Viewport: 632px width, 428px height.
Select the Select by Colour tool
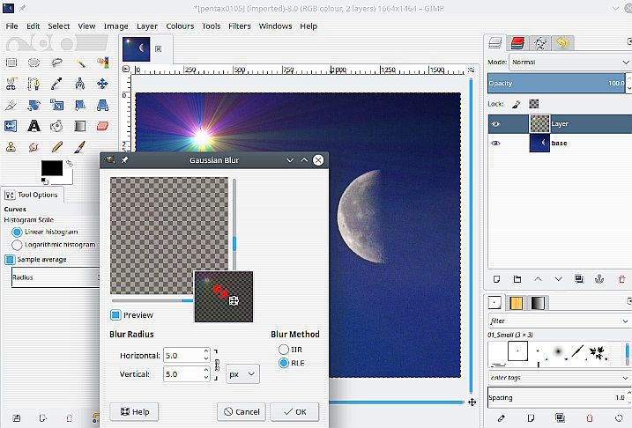pyautogui.click(x=103, y=63)
